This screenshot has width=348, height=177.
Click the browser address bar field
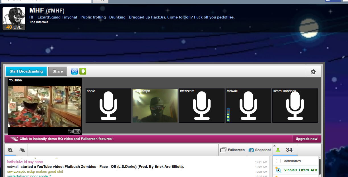46,1
